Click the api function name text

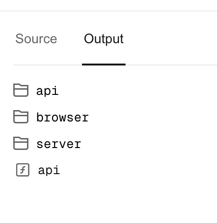click(49, 170)
